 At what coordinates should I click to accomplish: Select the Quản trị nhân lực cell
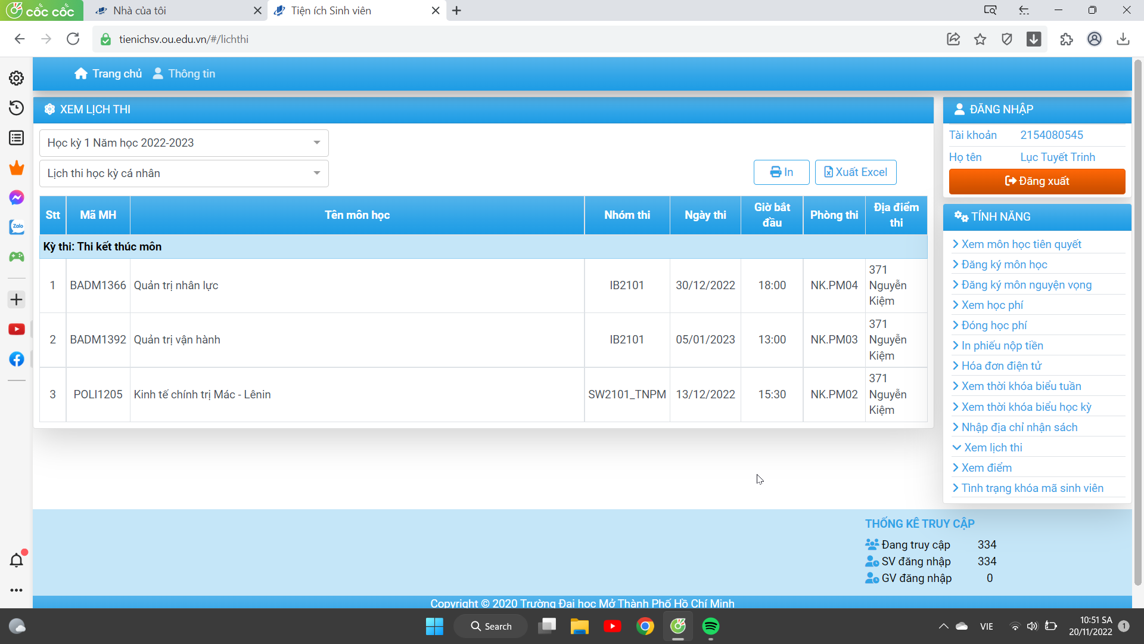pos(357,286)
